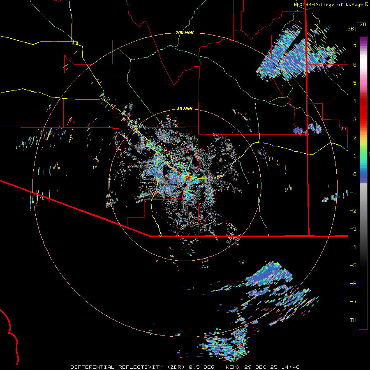The height and width of the screenshot is (370, 370).
Task: Click the 7 value on color scale
Action: point(355,46)
